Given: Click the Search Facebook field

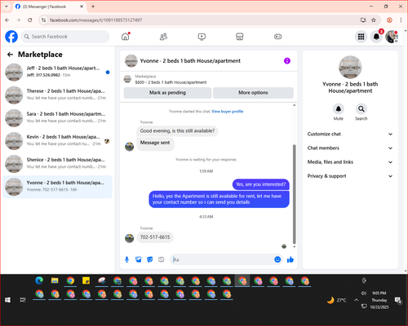Looking at the screenshot, I should coord(65,37).
